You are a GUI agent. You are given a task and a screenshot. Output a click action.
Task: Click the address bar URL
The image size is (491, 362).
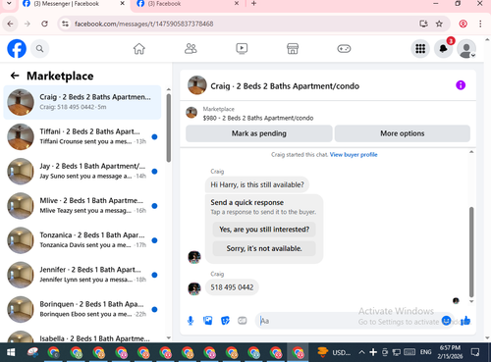click(x=144, y=24)
